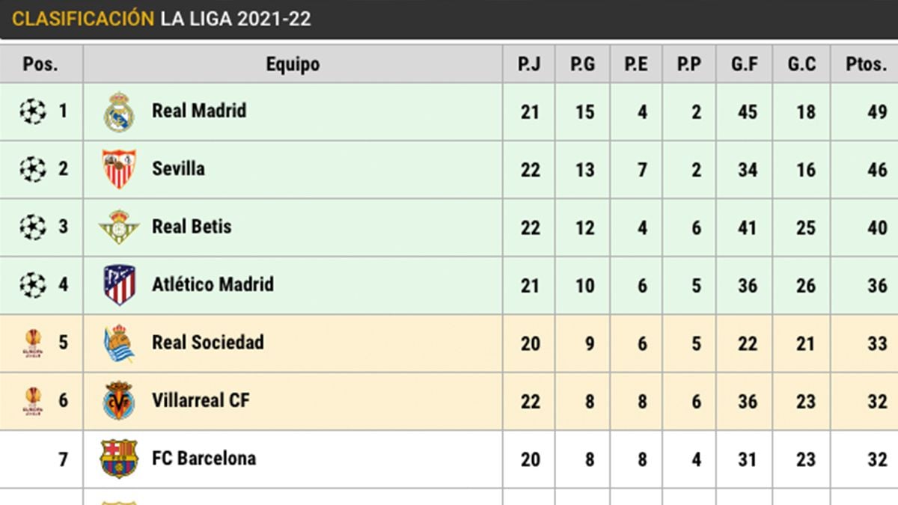This screenshot has height=505, width=898.
Task: Open the Real Madrid team name link
Action: (199, 111)
